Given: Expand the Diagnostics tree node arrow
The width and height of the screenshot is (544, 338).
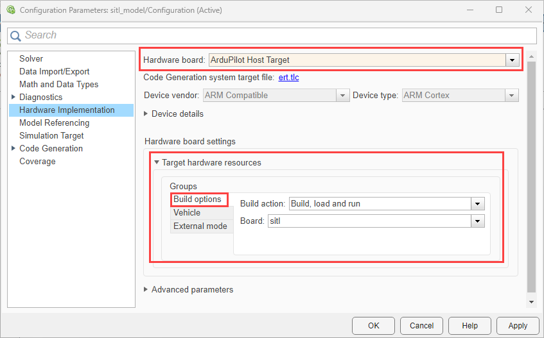Looking at the screenshot, I should 13,97.
